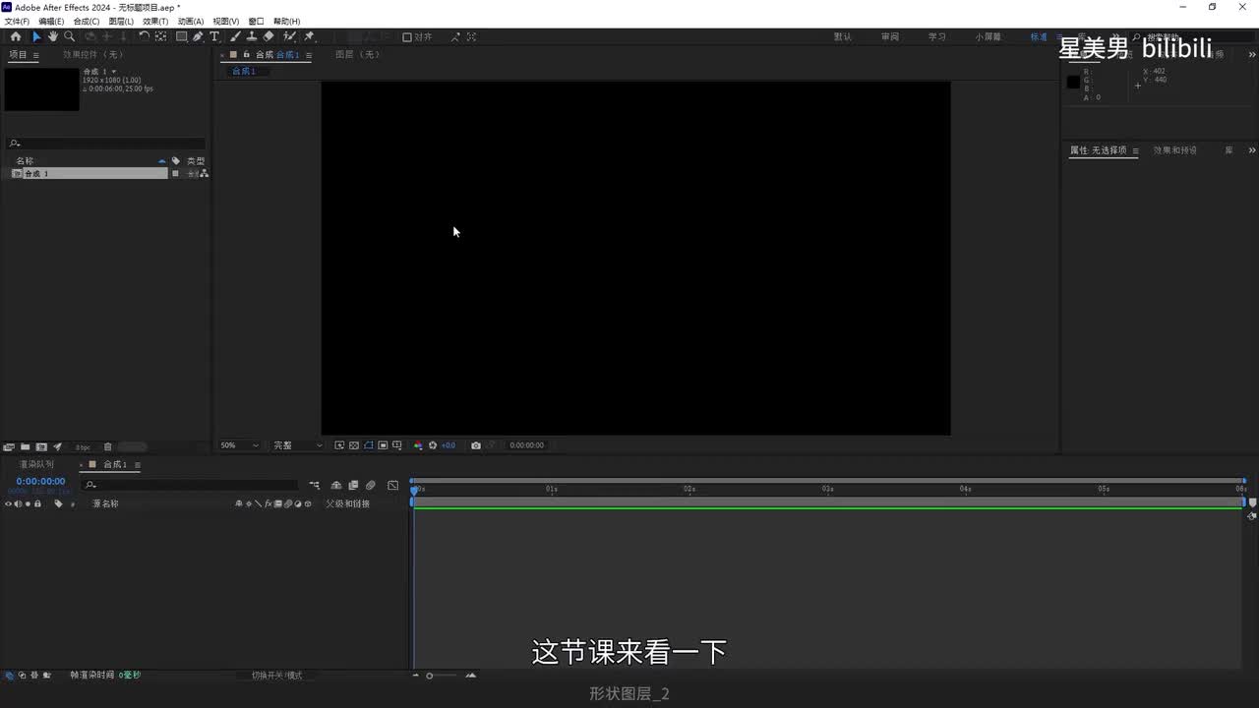Select the Roto Brush tool
The image size is (1259, 708).
coord(289,36)
